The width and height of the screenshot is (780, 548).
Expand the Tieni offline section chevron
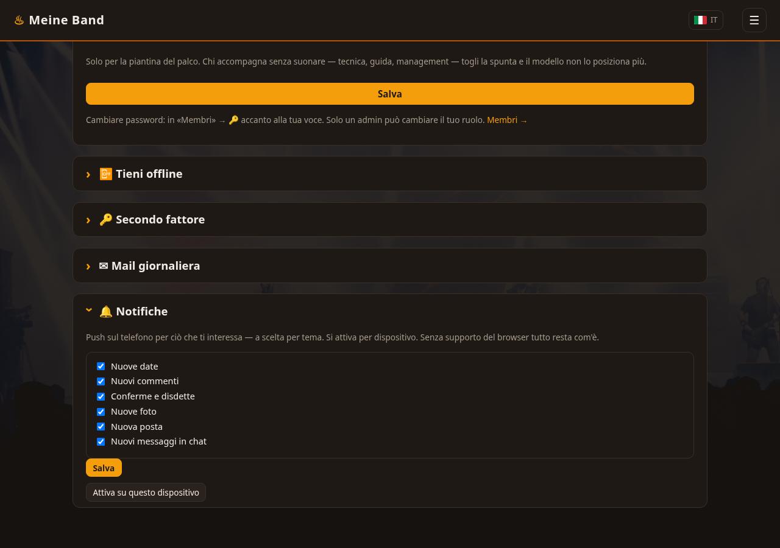coord(88,174)
